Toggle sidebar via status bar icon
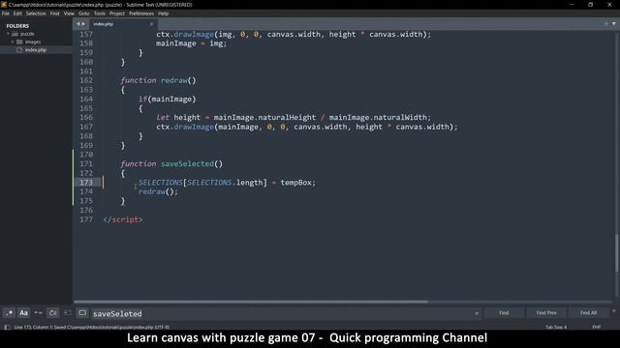The height and width of the screenshot is (348, 620). (7, 327)
